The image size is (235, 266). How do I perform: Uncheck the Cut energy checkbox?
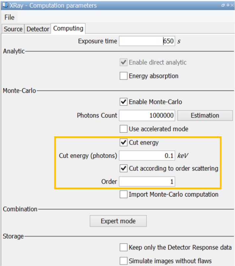click(x=124, y=143)
